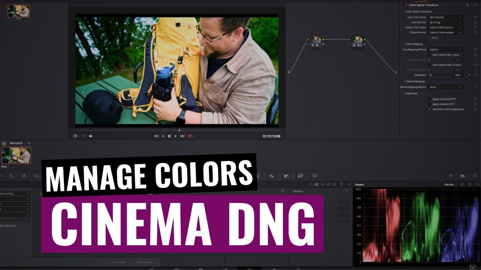The height and width of the screenshot is (270, 481).
Task: Collapse the Gamut Mapping section
Action: click(404, 81)
